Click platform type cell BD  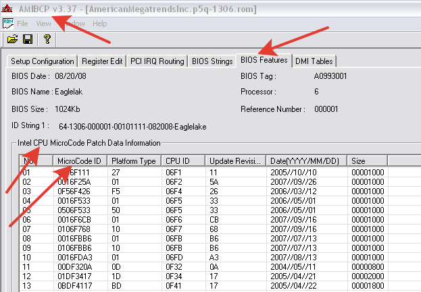click(116, 285)
